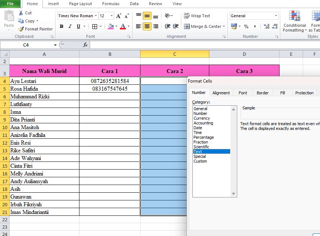Open the Page Layout ribbon tab

point(80,4)
